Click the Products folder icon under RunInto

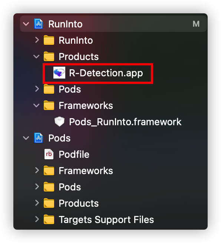tap(49, 56)
